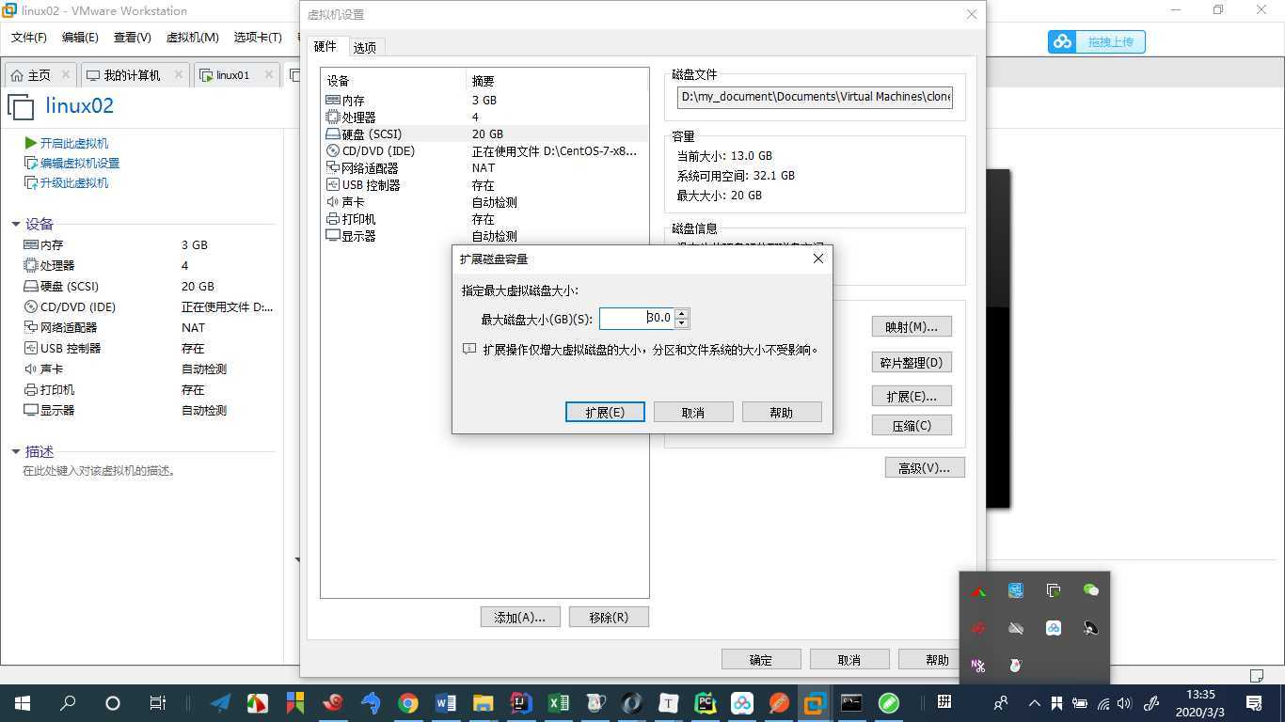This screenshot has height=722, width=1285.
Task: Open Chrome from the taskbar
Action: pos(407,703)
